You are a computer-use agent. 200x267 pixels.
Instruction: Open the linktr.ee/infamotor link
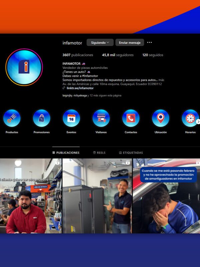tap(80, 88)
